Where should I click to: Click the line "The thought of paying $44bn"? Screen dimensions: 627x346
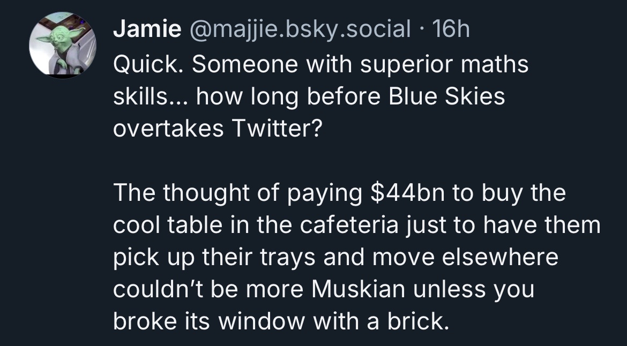click(x=340, y=193)
